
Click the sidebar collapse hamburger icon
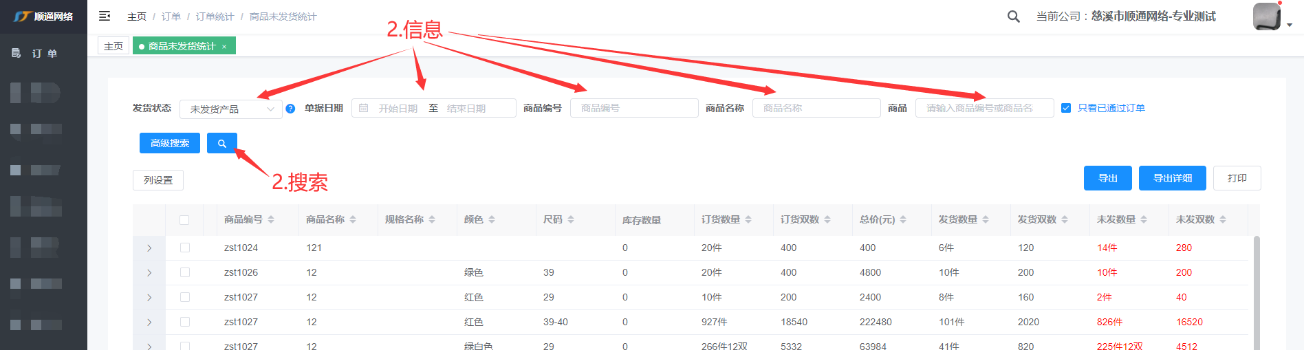click(x=105, y=16)
